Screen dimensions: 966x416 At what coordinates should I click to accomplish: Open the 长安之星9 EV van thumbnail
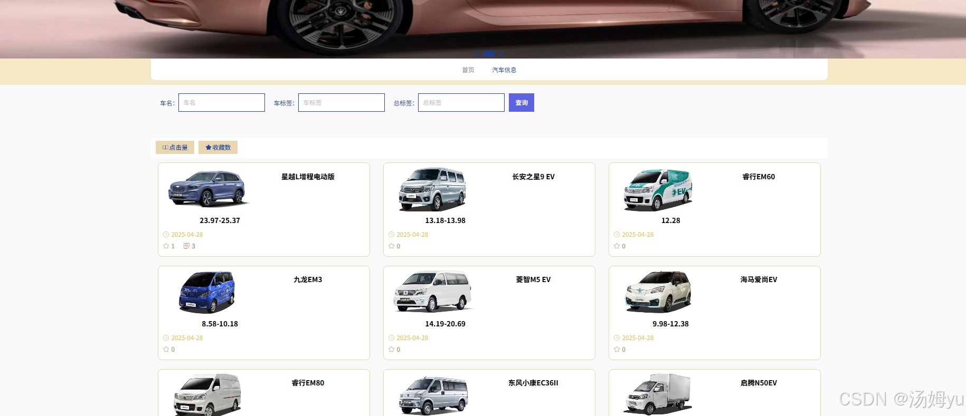[433, 189]
